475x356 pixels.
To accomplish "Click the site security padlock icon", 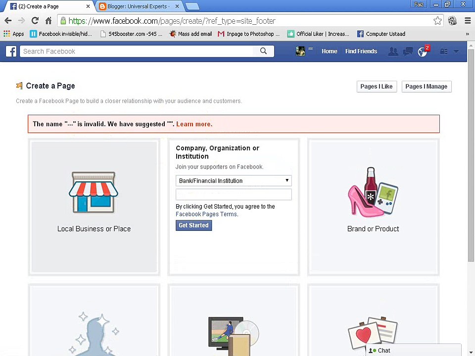I will (63, 21).
